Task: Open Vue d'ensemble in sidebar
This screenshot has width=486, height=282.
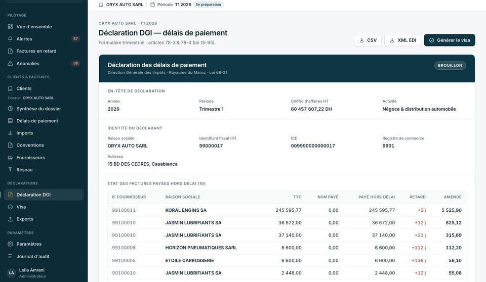Action: tap(44, 27)
